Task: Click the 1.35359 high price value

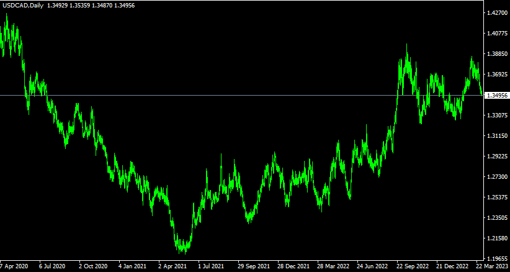Action: (80, 6)
